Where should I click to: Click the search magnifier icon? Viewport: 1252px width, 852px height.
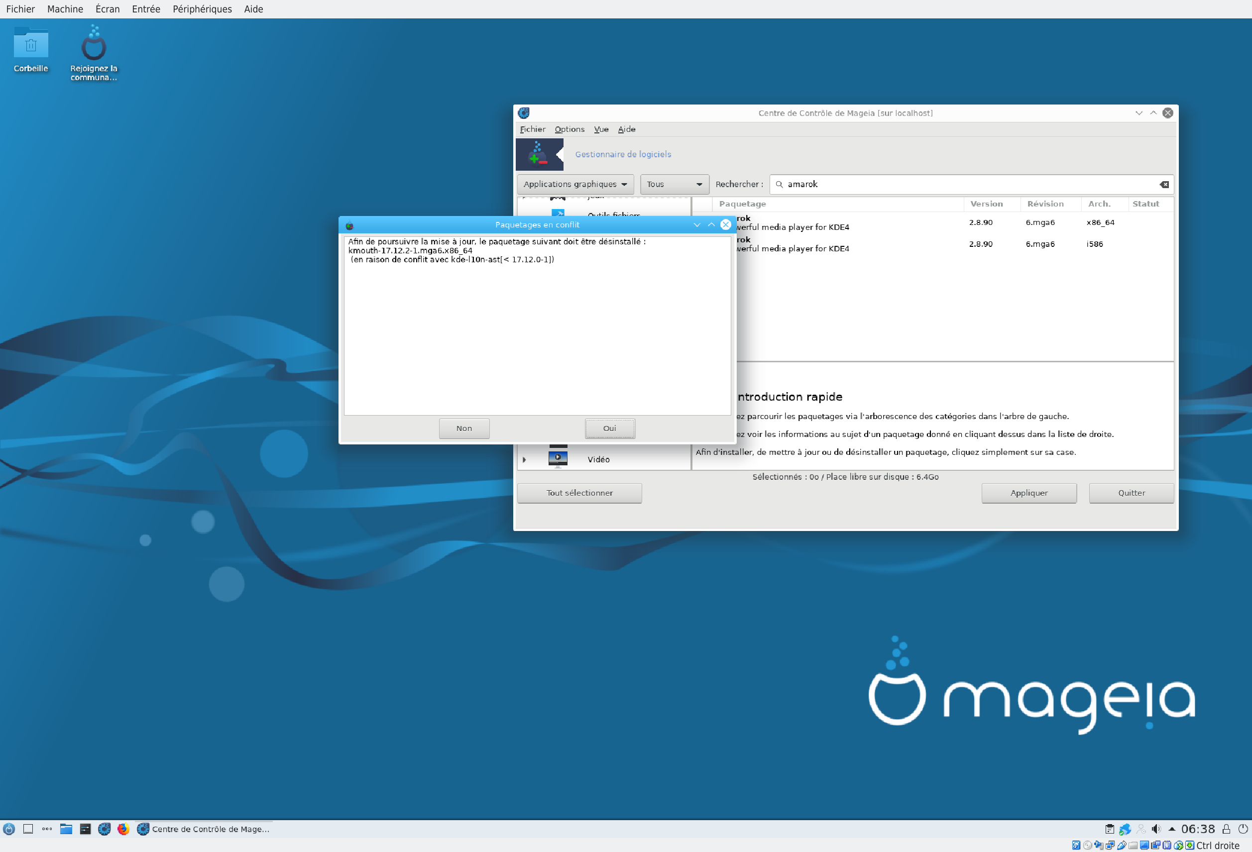tap(779, 184)
